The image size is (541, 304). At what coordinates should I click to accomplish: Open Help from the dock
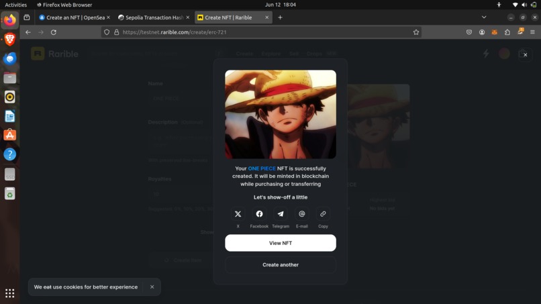click(9, 154)
